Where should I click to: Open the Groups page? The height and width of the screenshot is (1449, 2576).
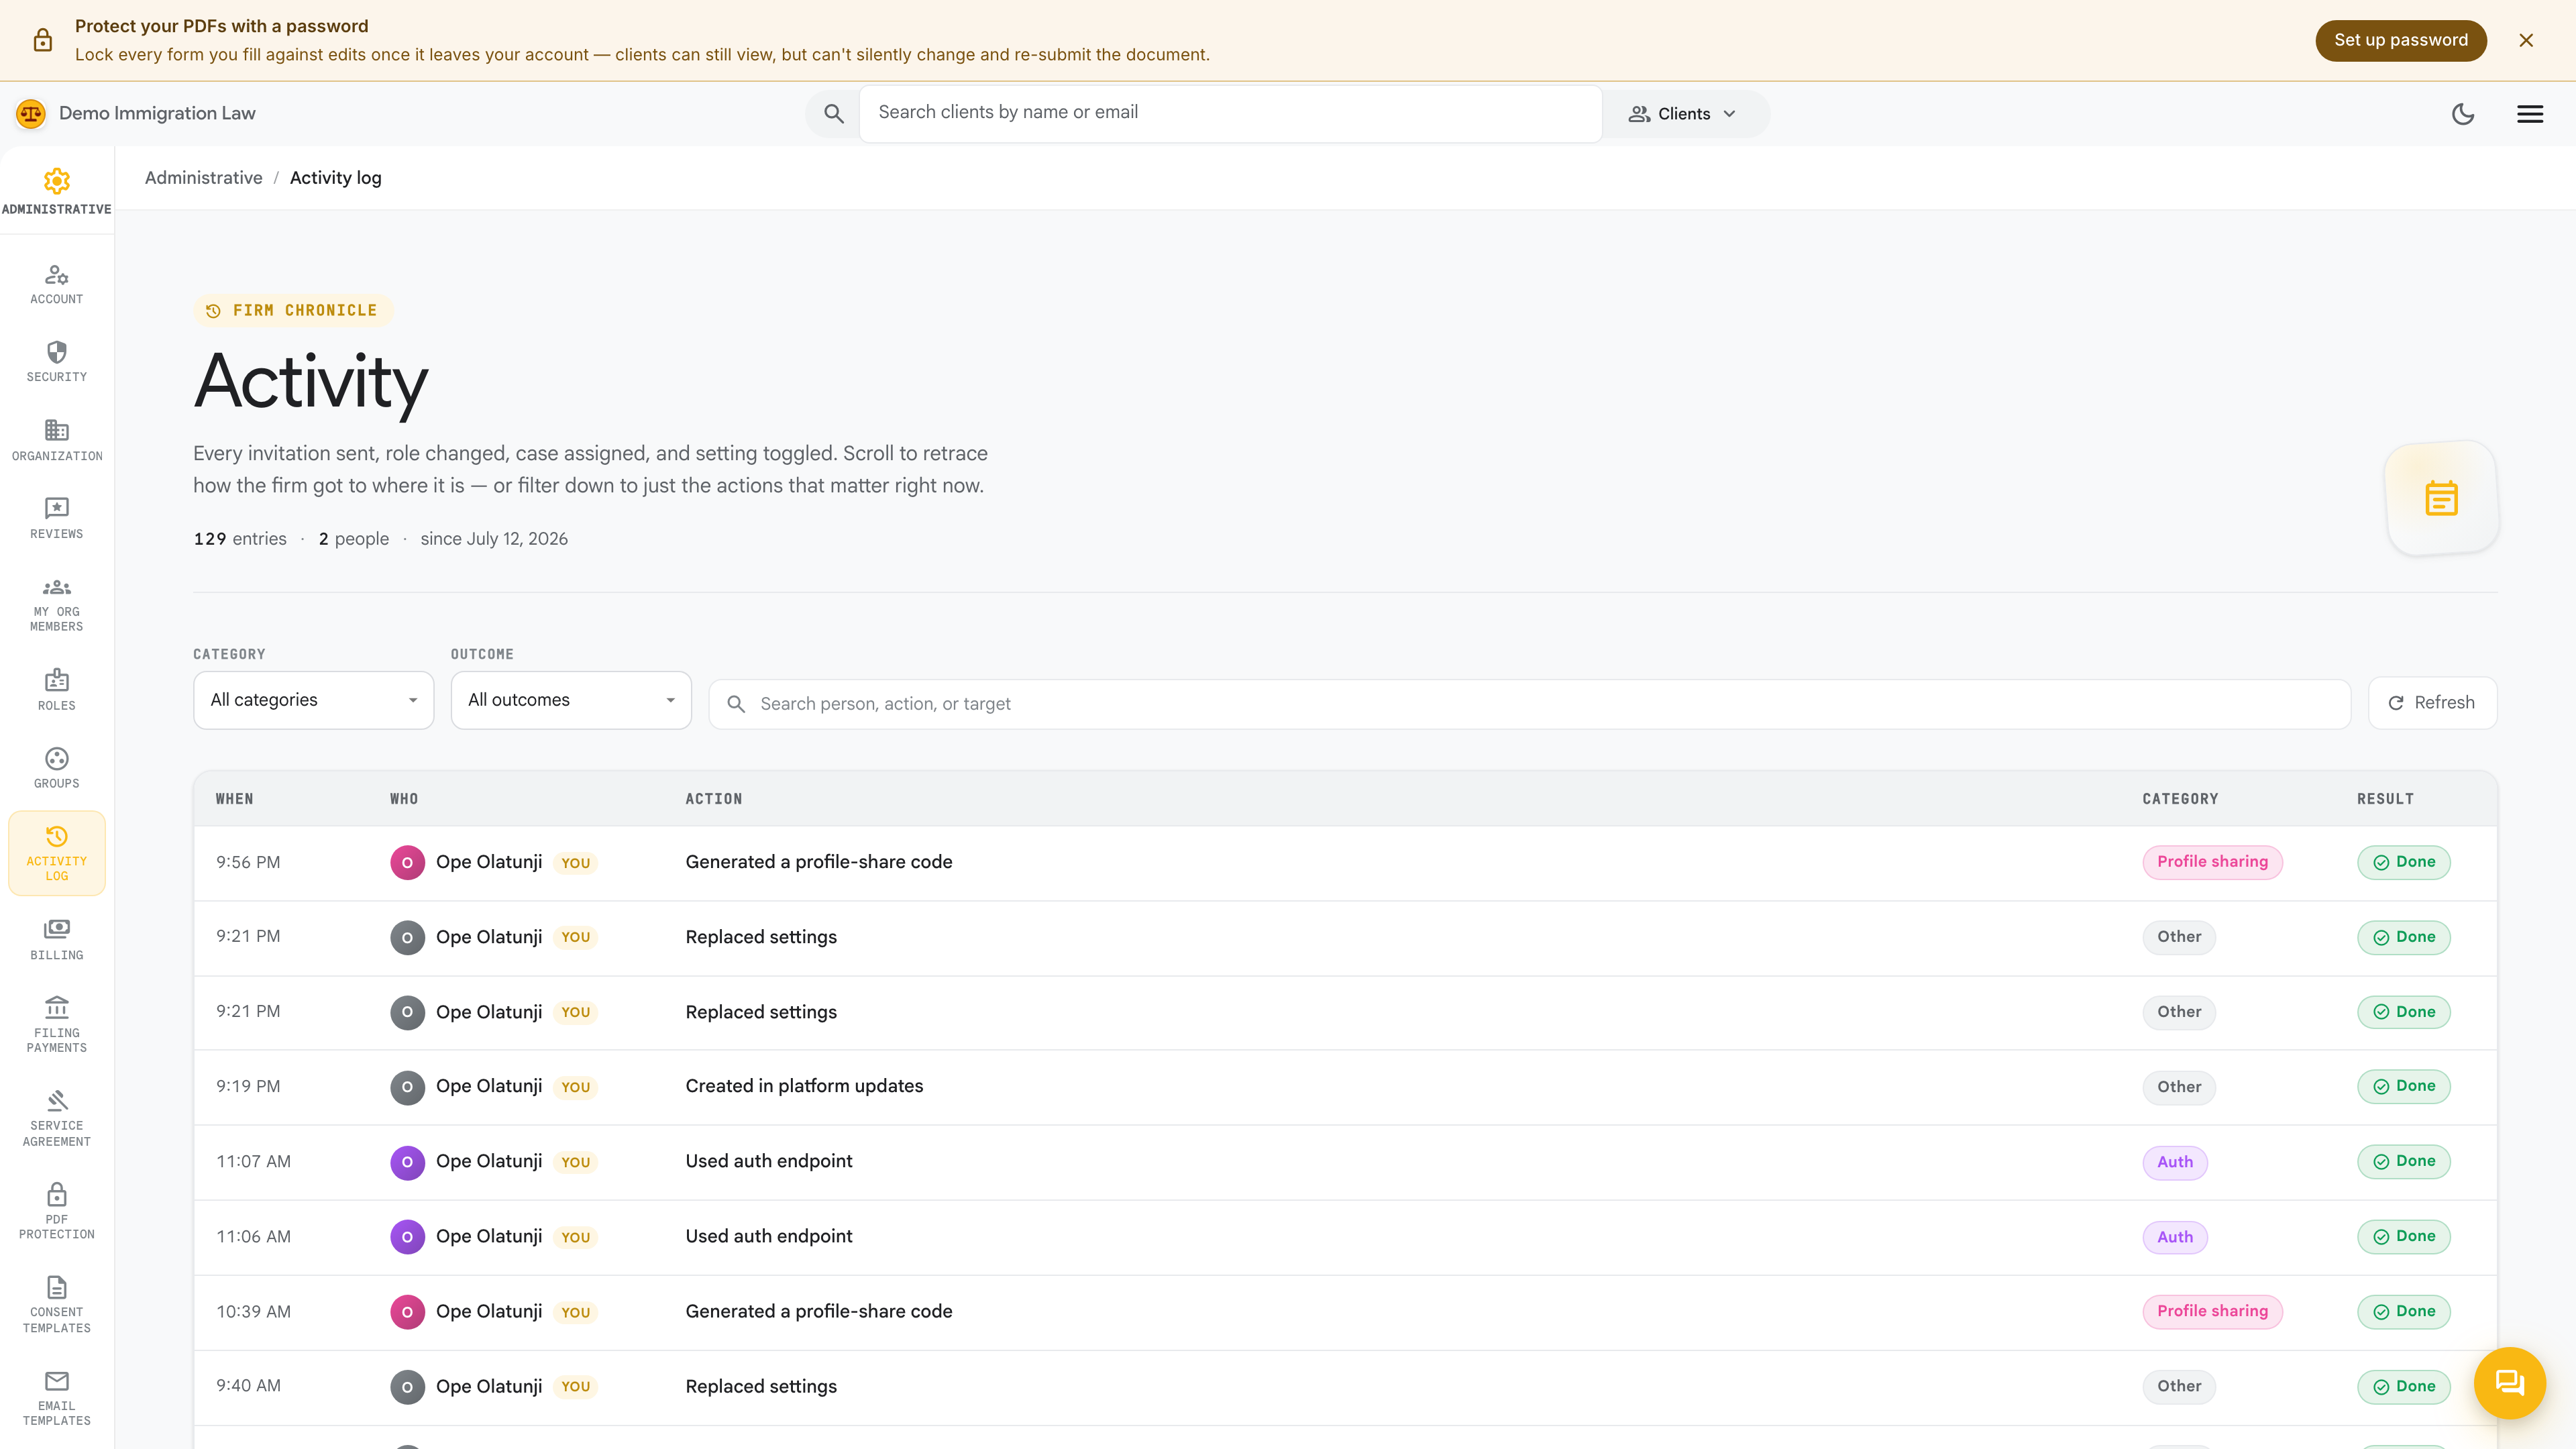(57, 768)
